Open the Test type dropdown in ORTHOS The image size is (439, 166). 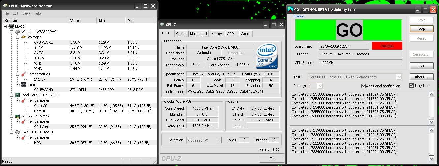(399, 77)
